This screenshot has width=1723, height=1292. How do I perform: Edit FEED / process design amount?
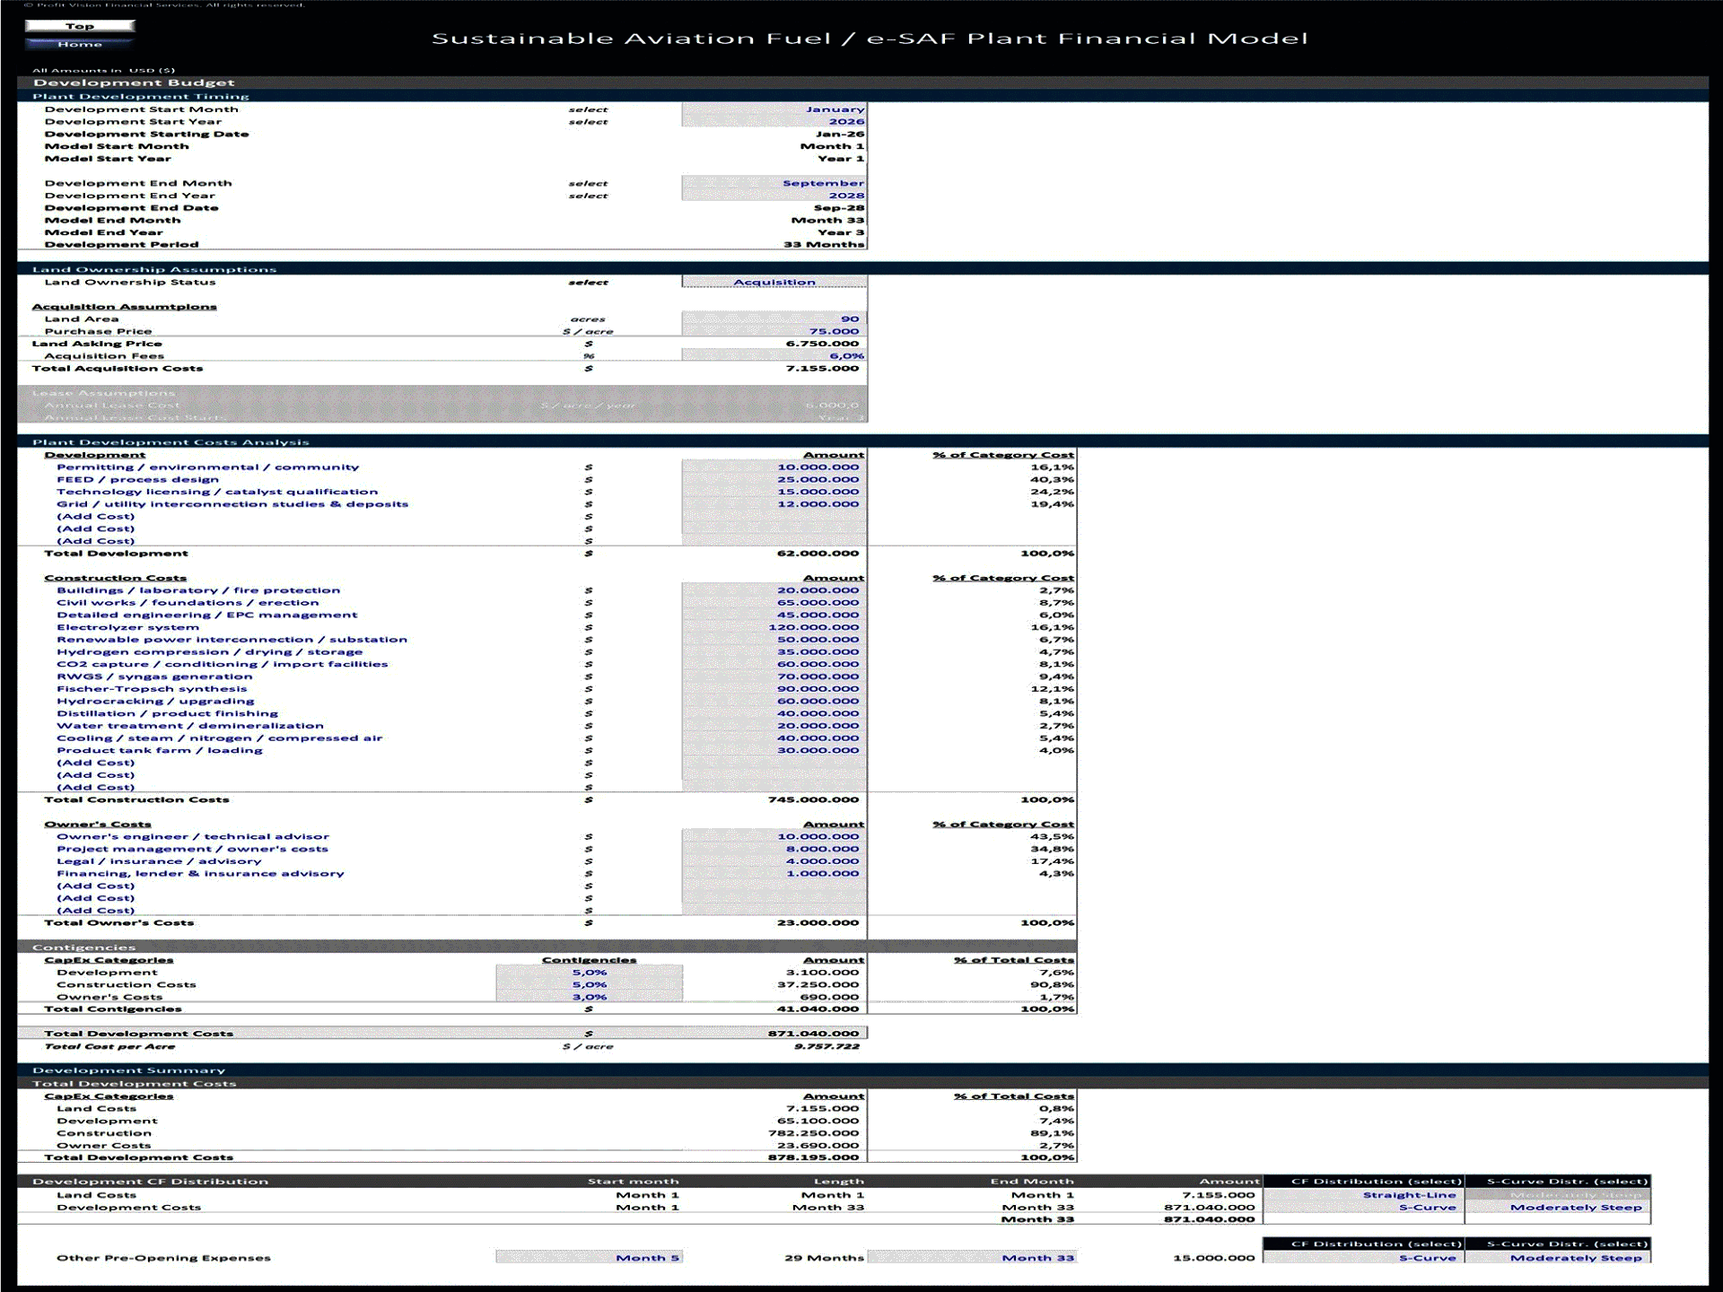774,480
